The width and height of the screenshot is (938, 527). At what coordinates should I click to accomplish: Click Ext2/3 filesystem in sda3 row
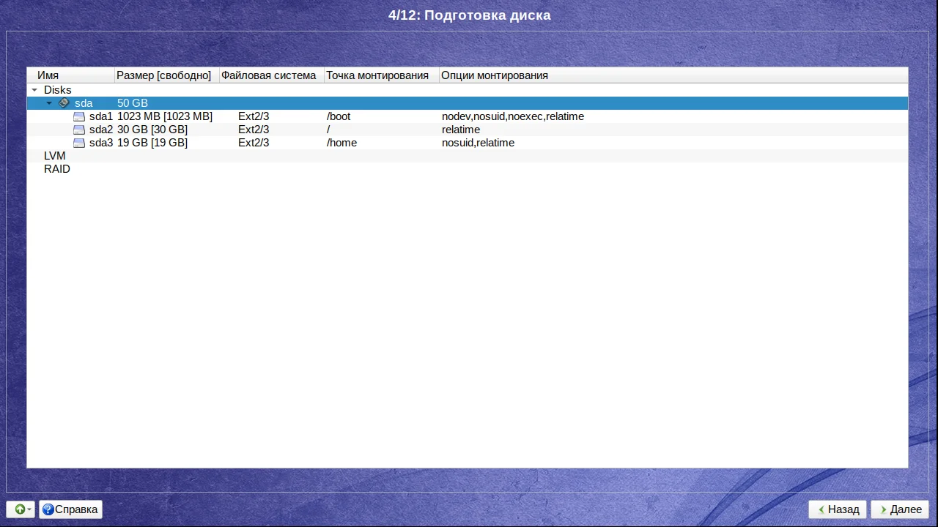254,143
